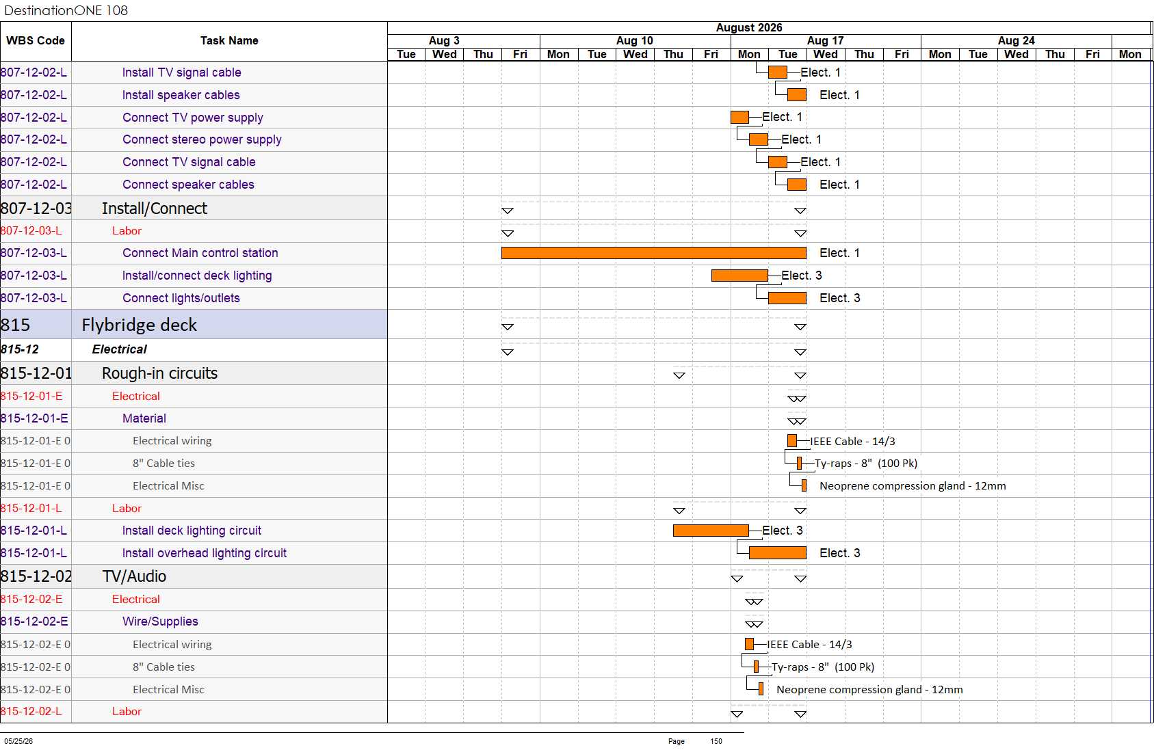Click the Task Name column header
Viewport: 1154px width, 750px height.
click(229, 41)
